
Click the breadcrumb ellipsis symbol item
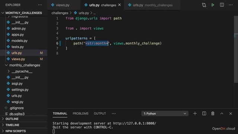pos(94,13)
